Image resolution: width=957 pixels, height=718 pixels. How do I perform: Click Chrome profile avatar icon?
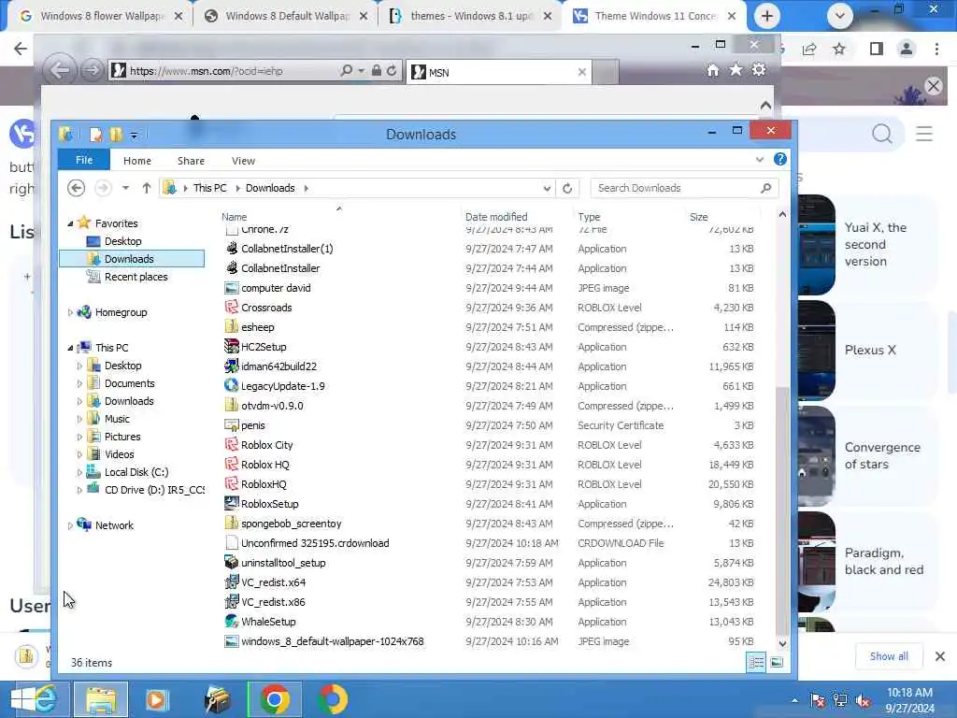907,49
